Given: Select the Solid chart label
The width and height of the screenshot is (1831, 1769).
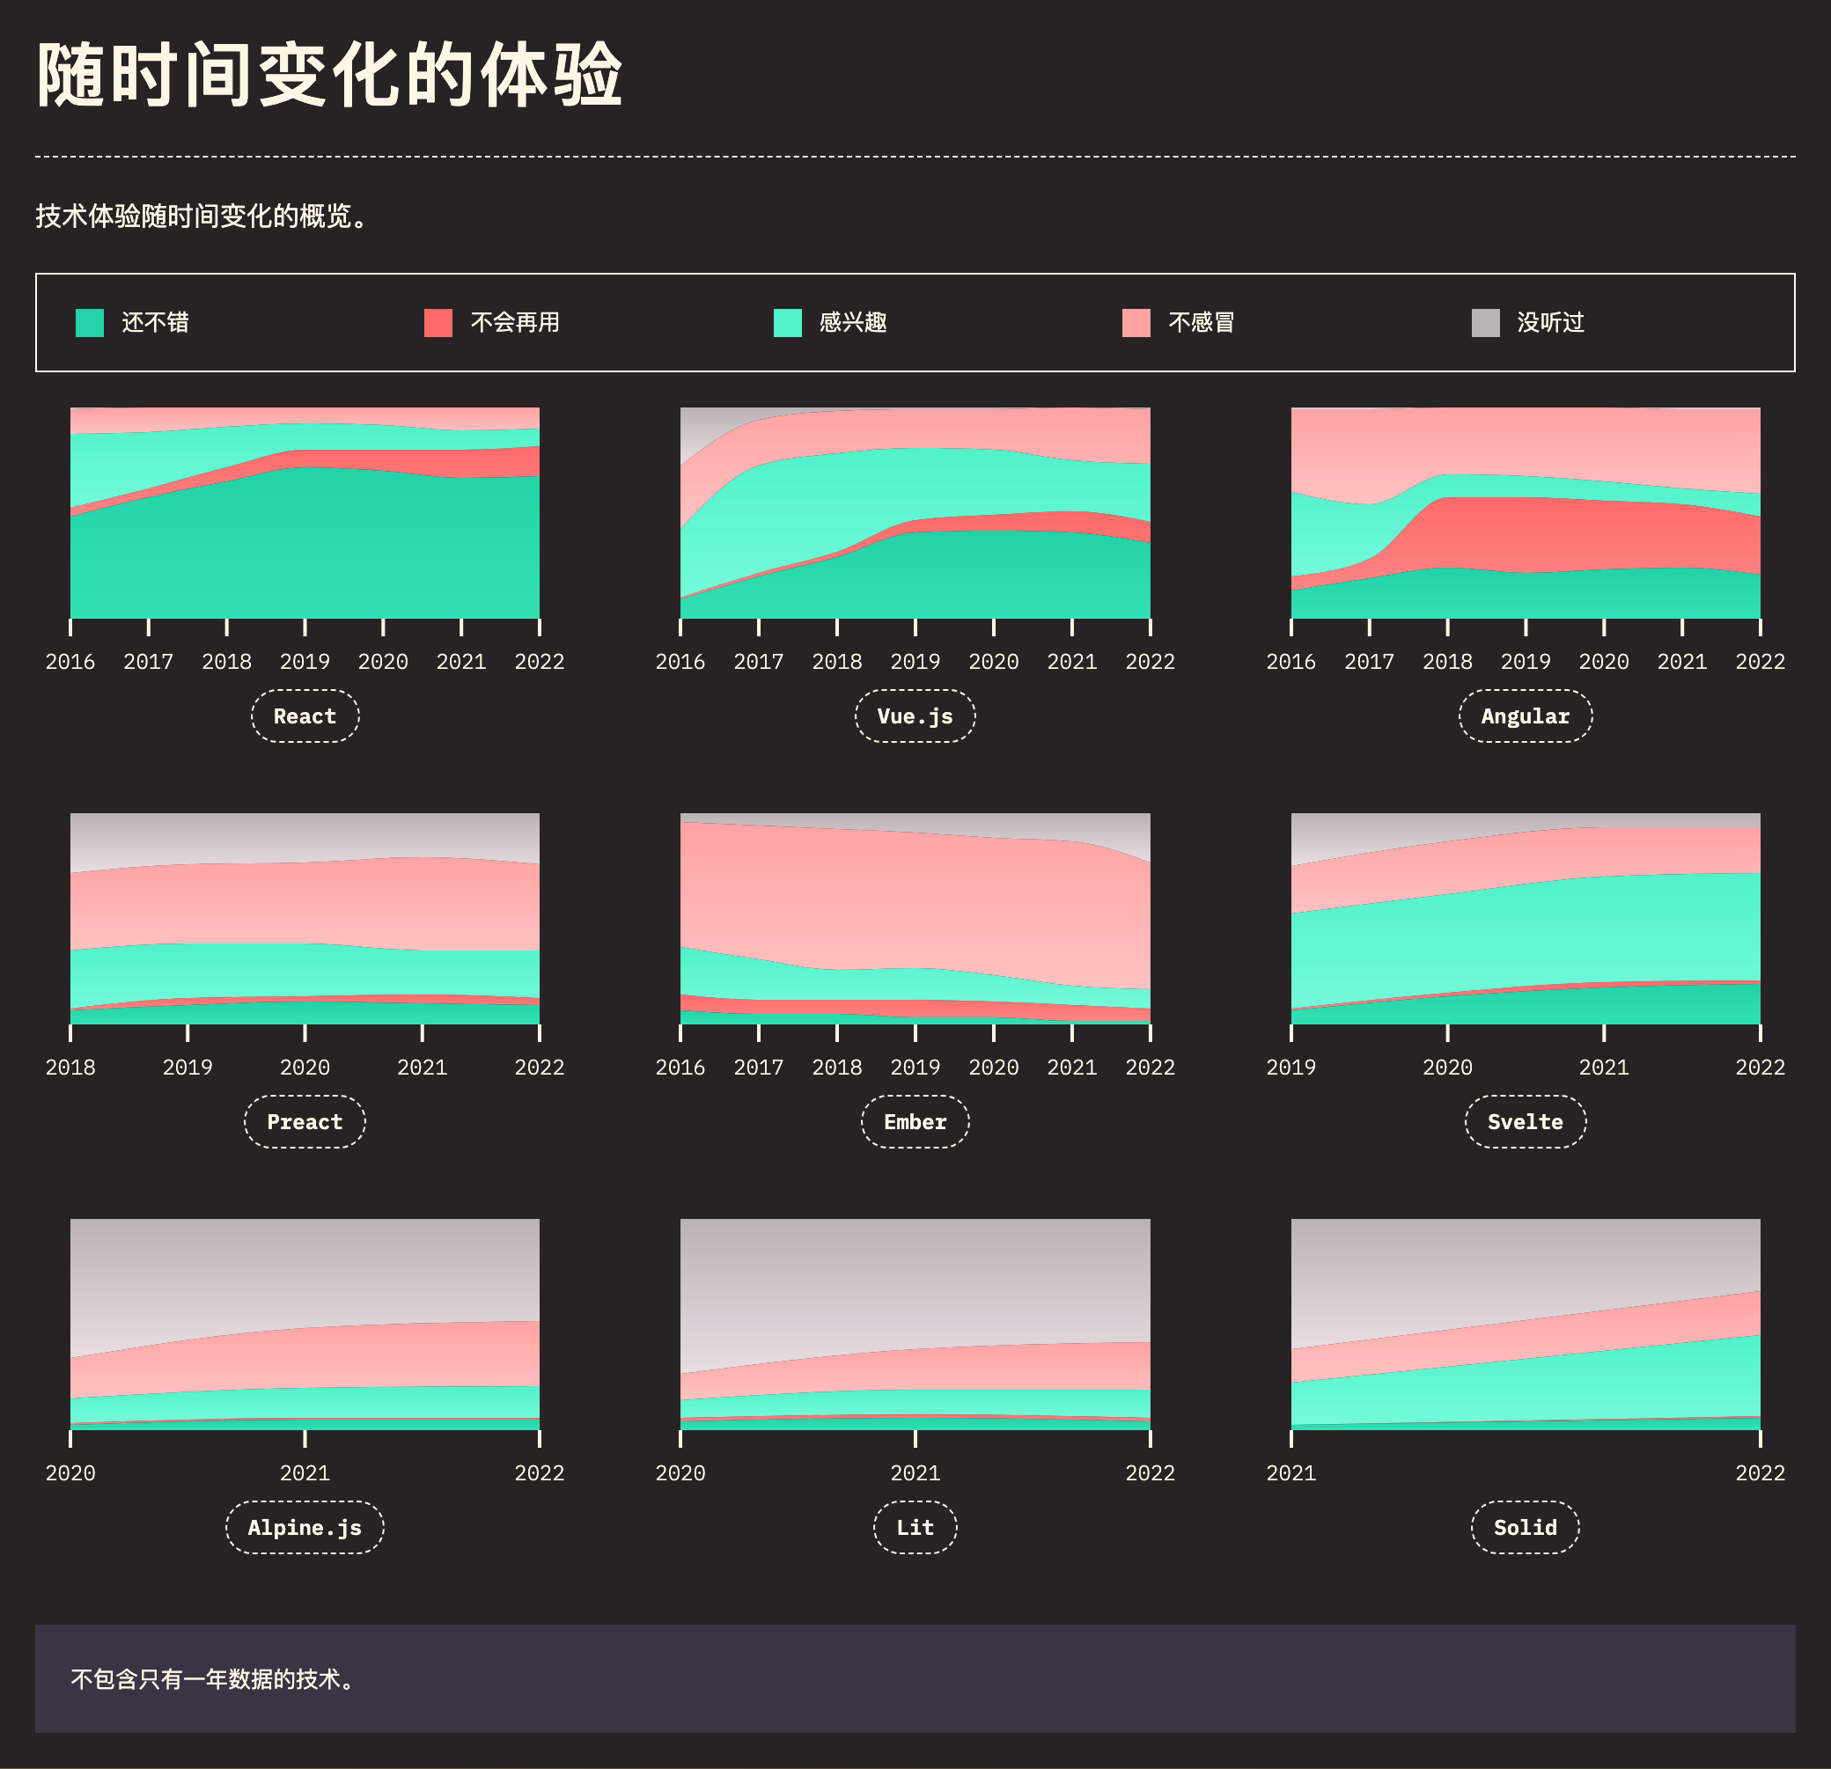Looking at the screenshot, I should (x=1525, y=1527).
